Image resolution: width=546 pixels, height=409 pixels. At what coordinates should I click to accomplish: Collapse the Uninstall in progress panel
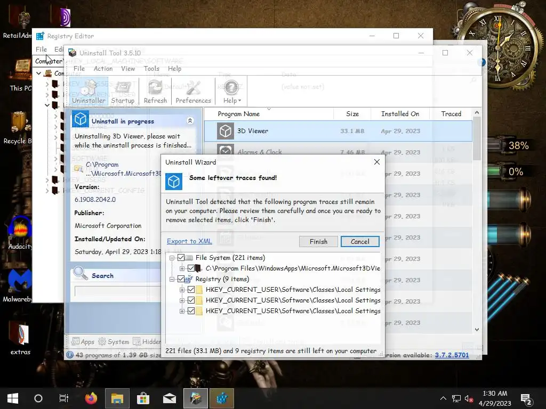(x=190, y=121)
